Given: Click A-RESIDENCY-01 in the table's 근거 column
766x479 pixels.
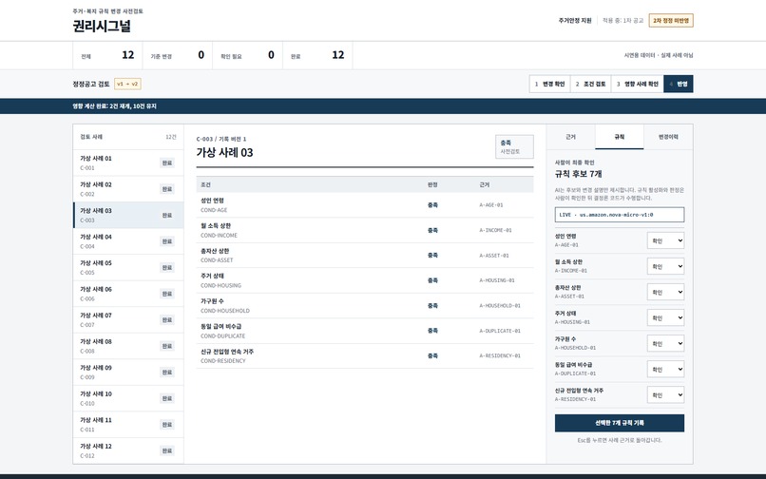Looking at the screenshot, I should [x=500, y=355].
